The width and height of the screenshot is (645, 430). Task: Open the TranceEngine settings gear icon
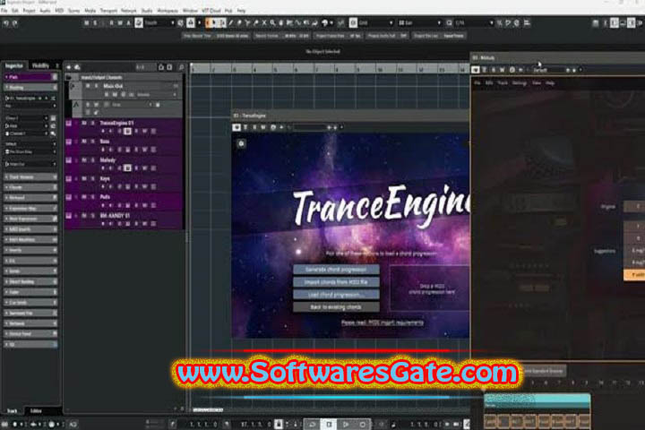(x=242, y=143)
